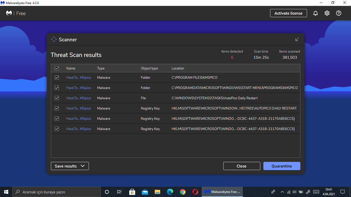Open the Action Center notification icon
The image size is (351, 197).
[343, 192]
